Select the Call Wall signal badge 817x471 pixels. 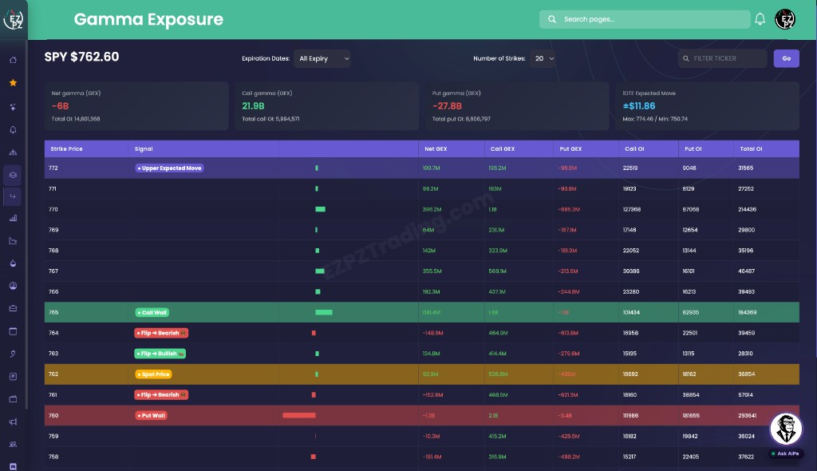(x=152, y=312)
